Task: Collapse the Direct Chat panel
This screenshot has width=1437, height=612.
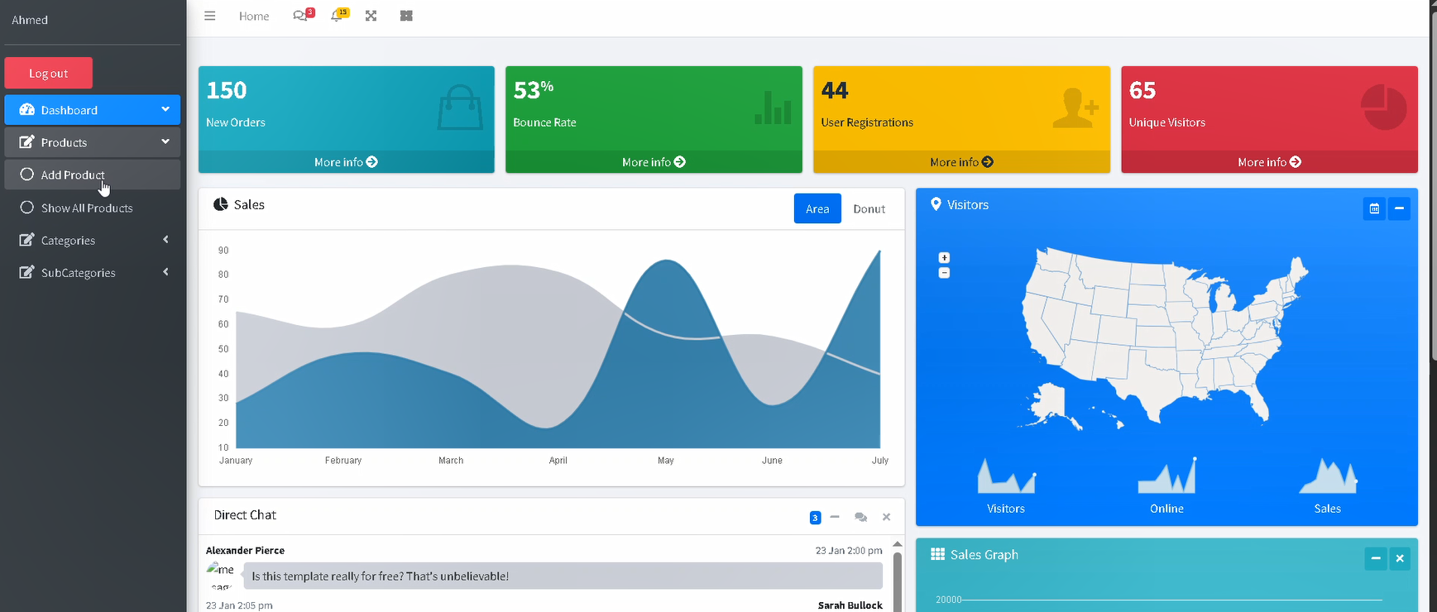Action: [x=835, y=517]
